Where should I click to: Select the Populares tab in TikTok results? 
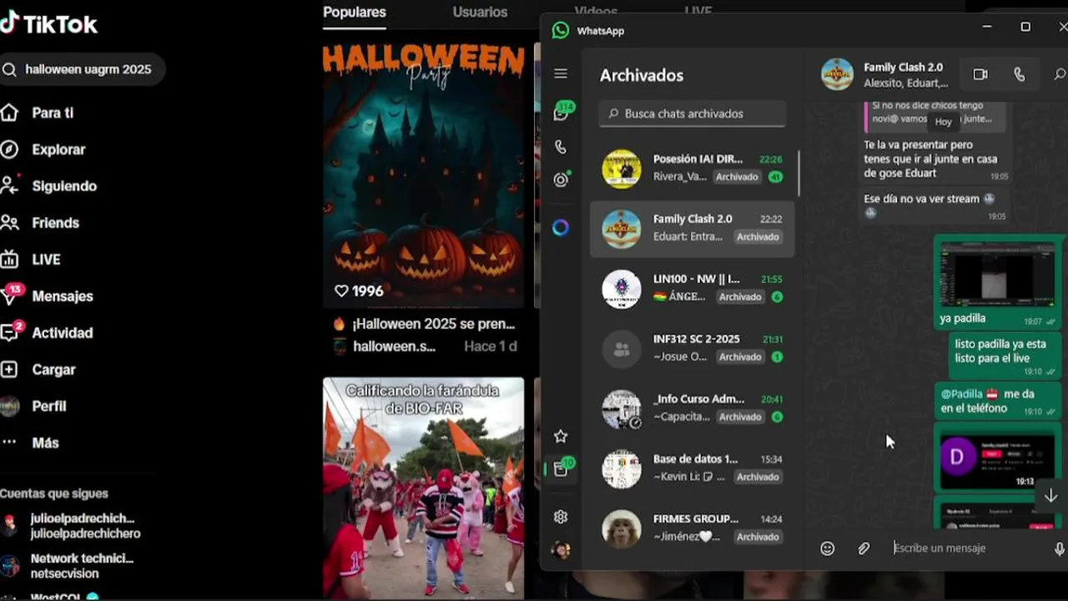pyautogui.click(x=355, y=13)
